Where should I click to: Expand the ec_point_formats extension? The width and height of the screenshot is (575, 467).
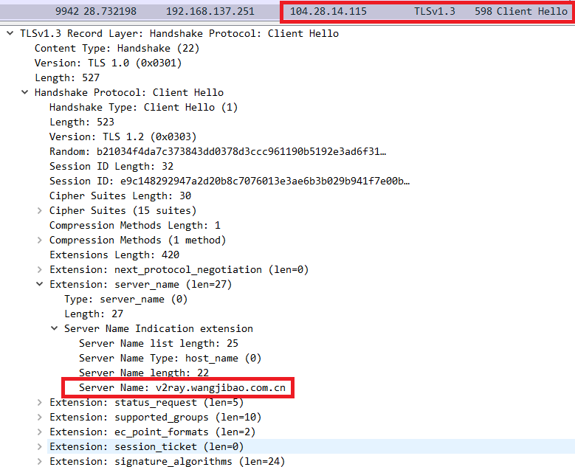click(x=40, y=432)
